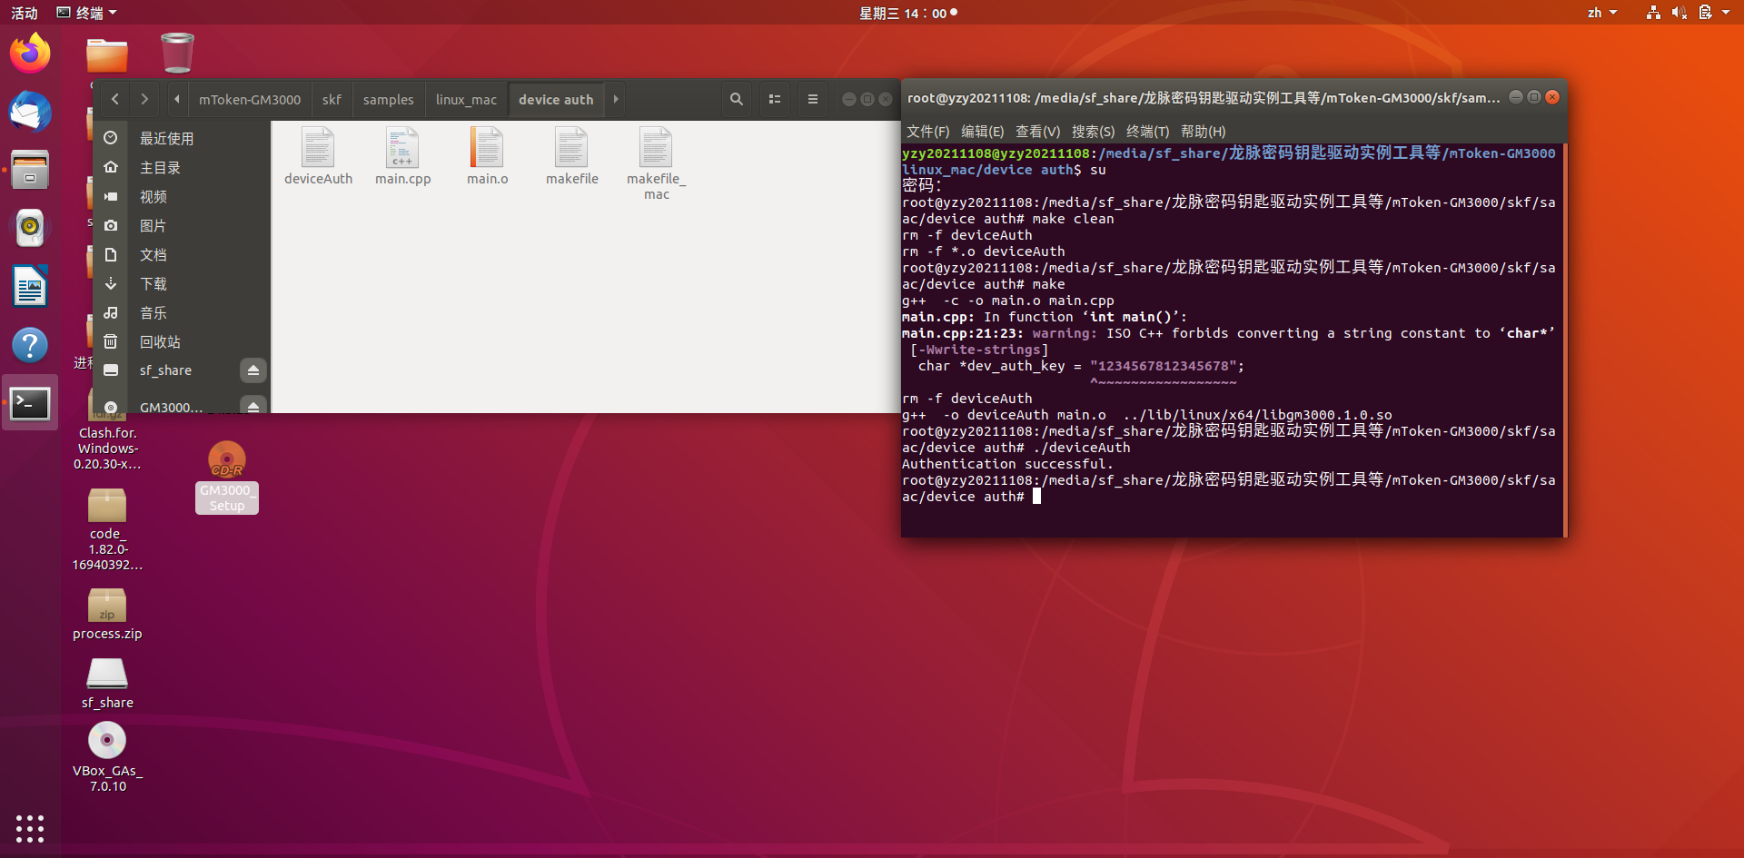This screenshot has height=858, width=1744.
Task: Navigate to samples folder in path bar
Action: click(388, 99)
